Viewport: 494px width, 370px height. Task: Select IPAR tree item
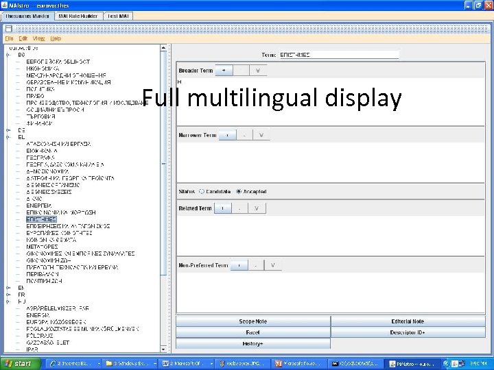32,349
